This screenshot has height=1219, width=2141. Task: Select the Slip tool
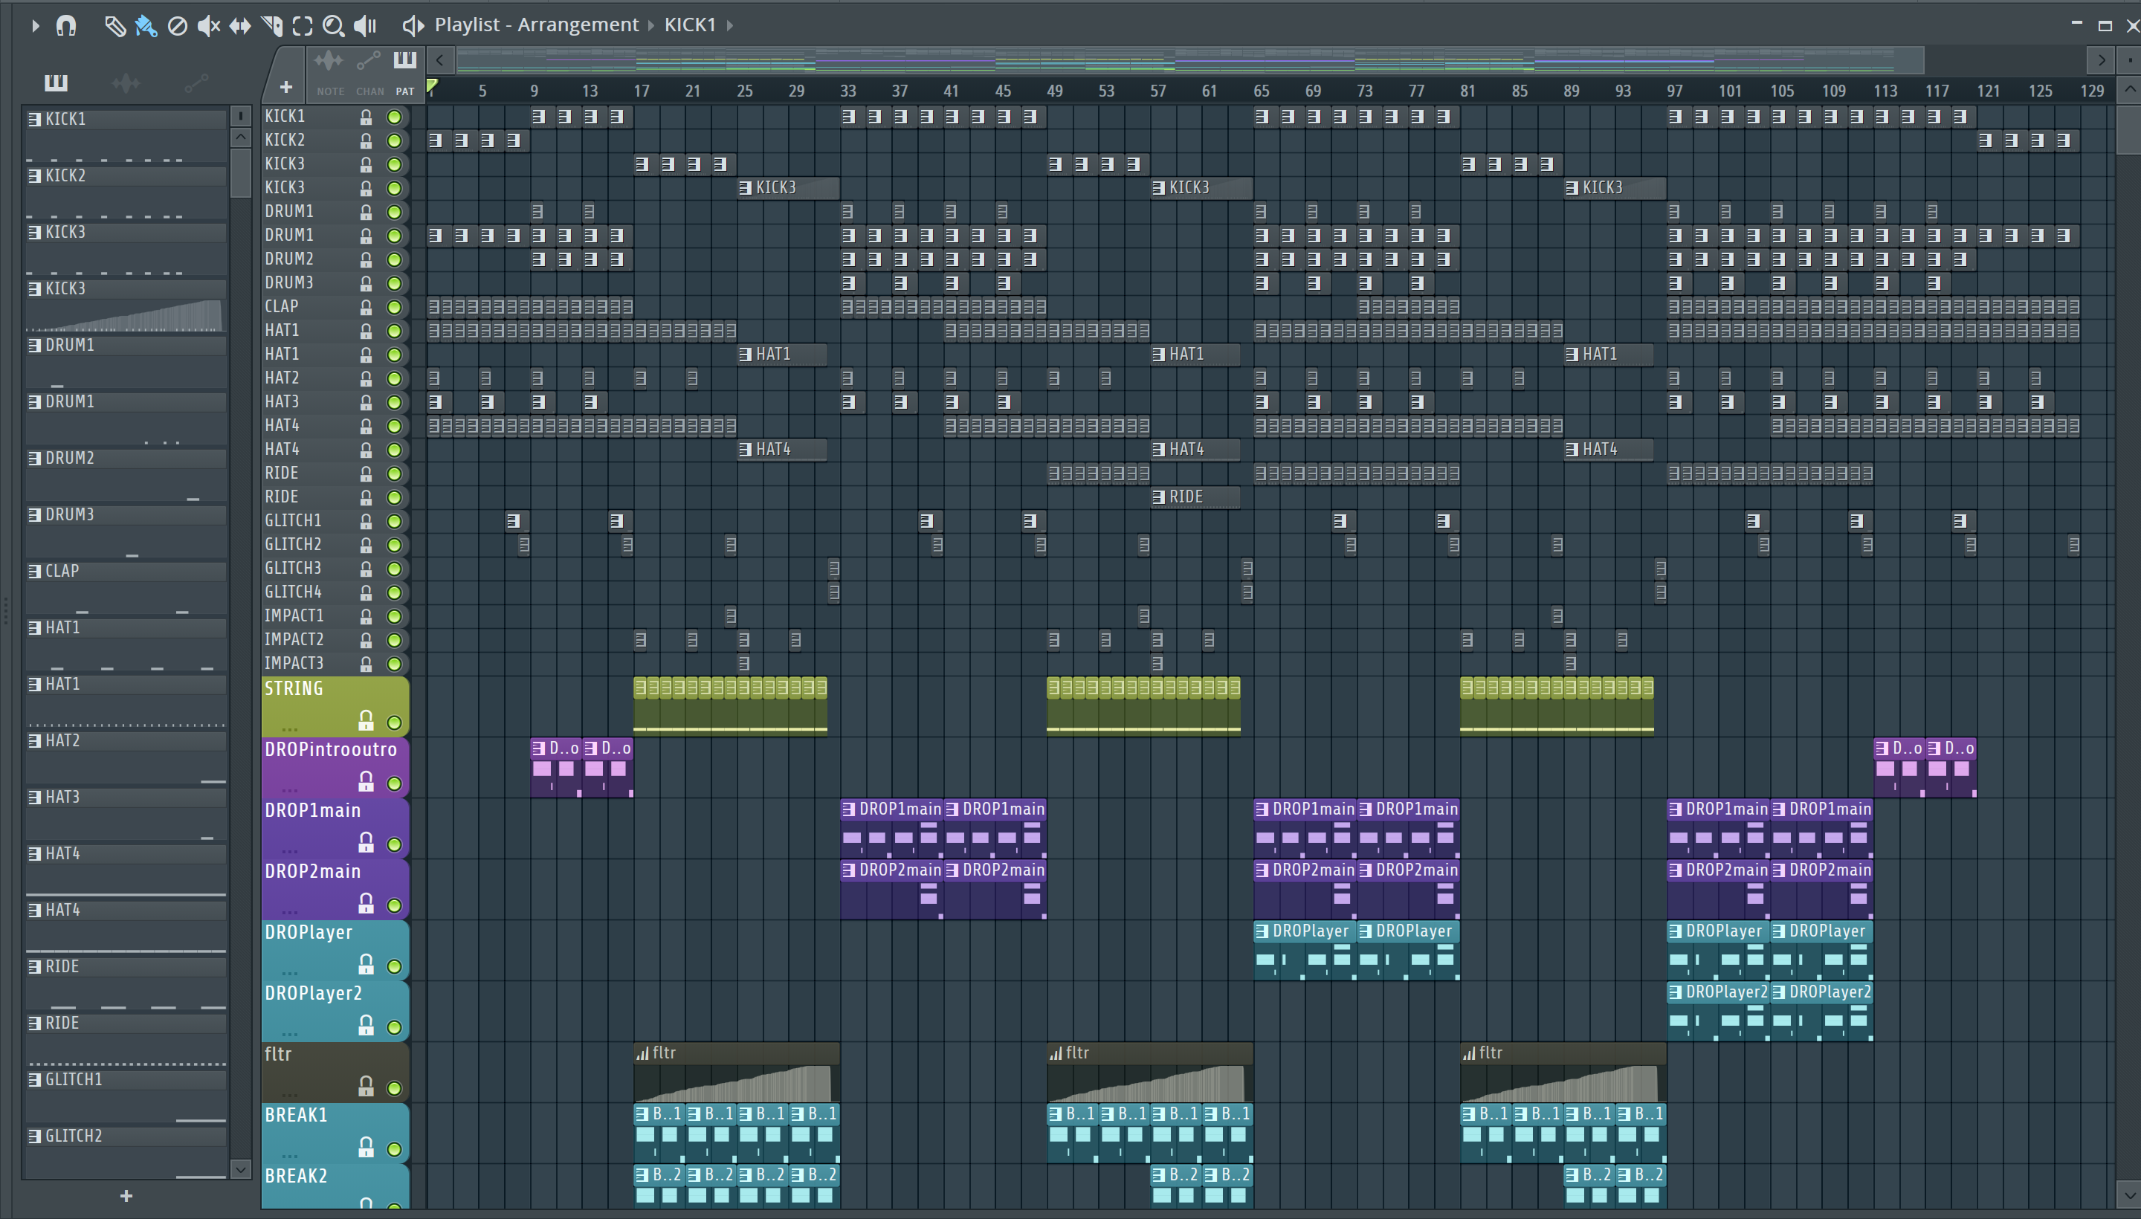pos(240,26)
